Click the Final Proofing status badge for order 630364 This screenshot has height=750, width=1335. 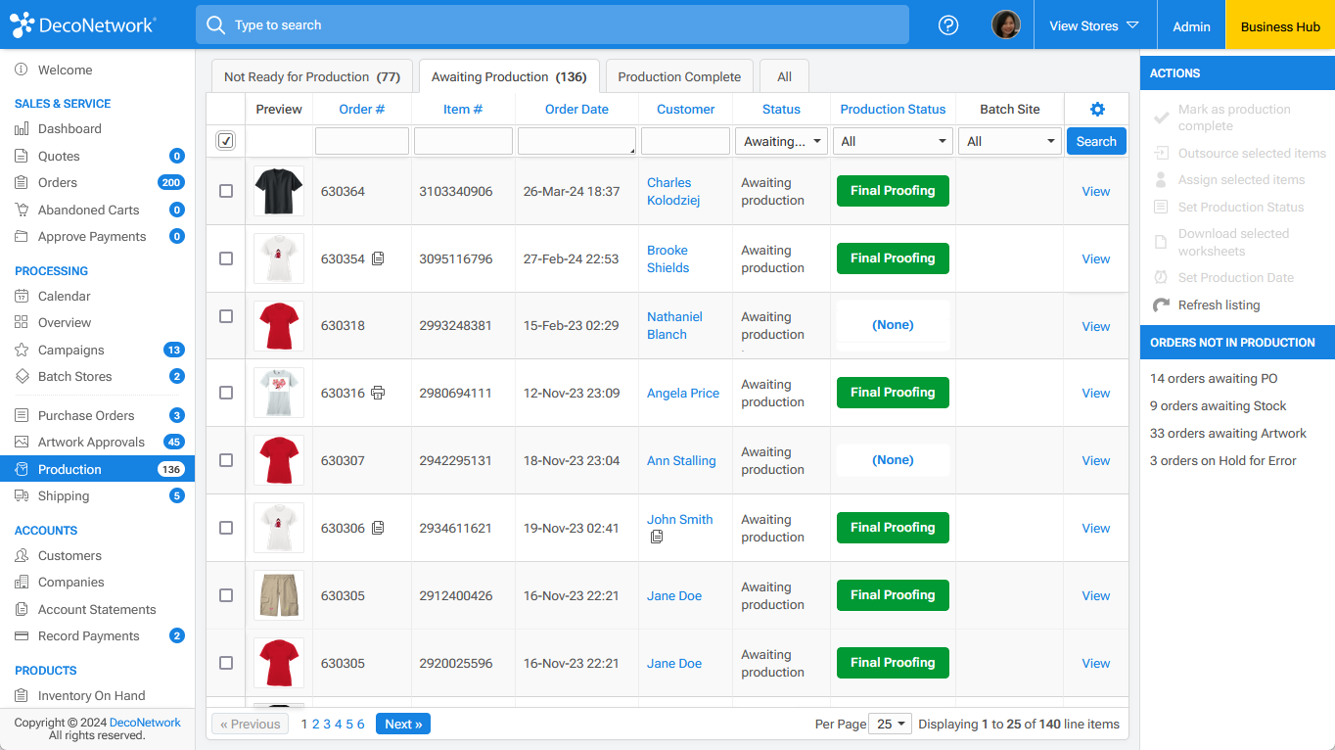click(892, 191)
